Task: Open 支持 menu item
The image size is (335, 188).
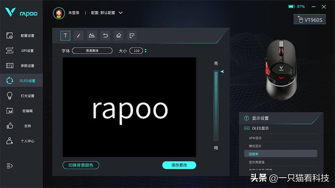Action: (27, 126)
